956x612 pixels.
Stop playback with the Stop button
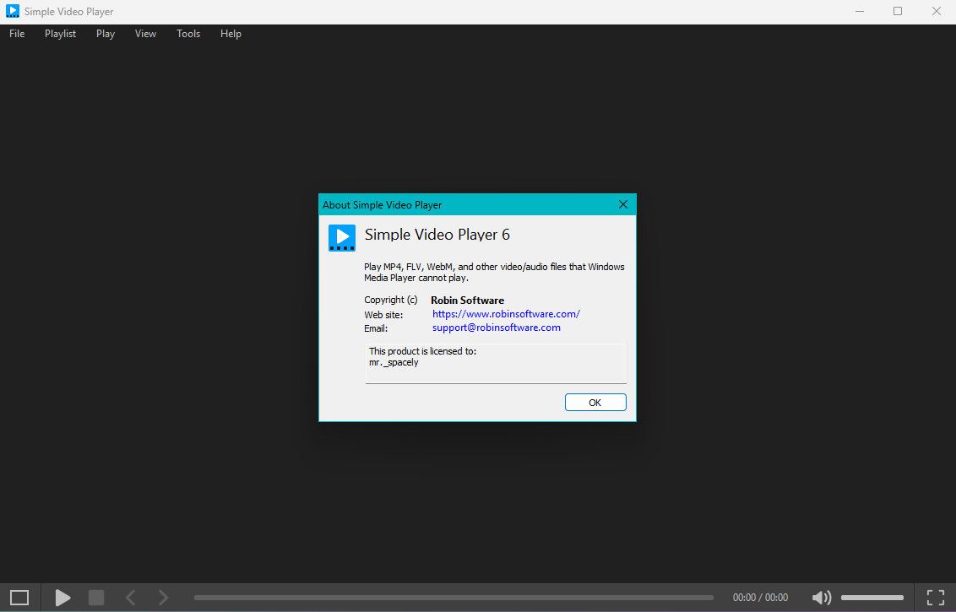pyautogui.click(x=96, y=598)
